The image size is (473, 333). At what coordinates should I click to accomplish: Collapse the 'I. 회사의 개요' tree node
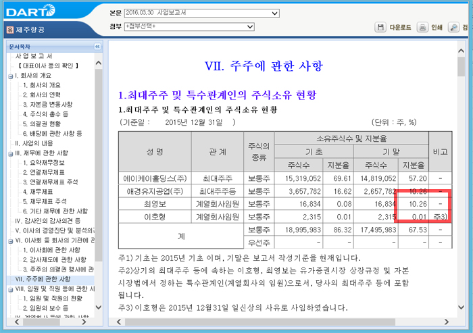click(x=10, y=76)
